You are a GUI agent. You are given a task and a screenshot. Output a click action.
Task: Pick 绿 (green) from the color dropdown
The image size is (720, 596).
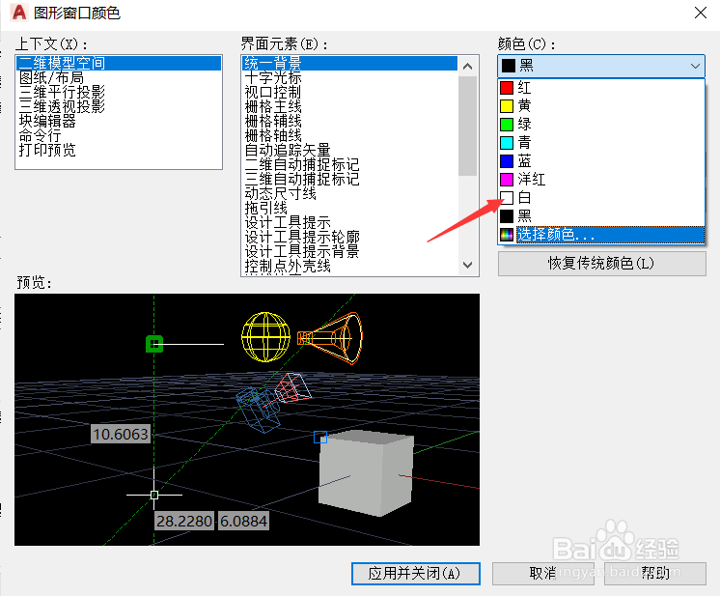[x=601, y=124]
